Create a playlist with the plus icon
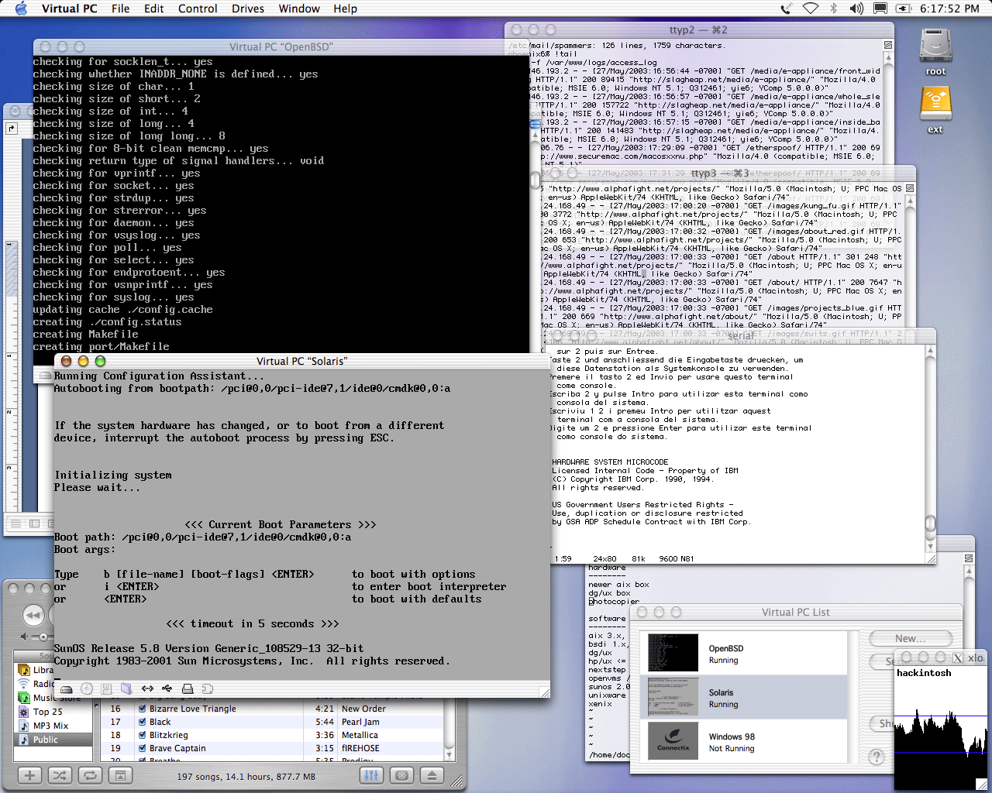Screen dimensions: 992x793 [29, 775]
